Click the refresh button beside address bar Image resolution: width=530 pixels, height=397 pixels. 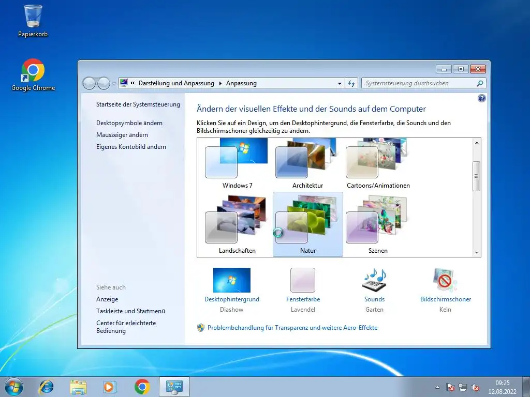click(x=351, y=83)
